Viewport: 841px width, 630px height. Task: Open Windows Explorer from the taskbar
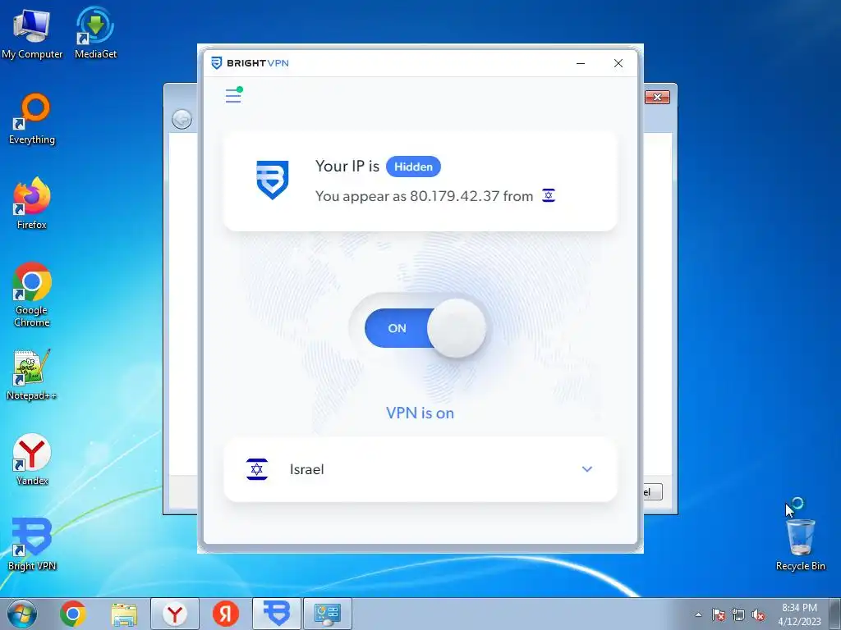(124, 614)
